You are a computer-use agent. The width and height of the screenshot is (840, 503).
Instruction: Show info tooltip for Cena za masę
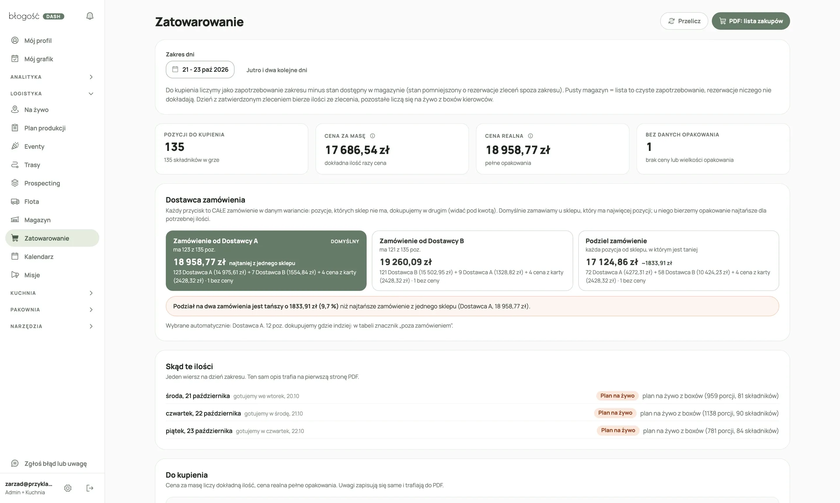372,136
